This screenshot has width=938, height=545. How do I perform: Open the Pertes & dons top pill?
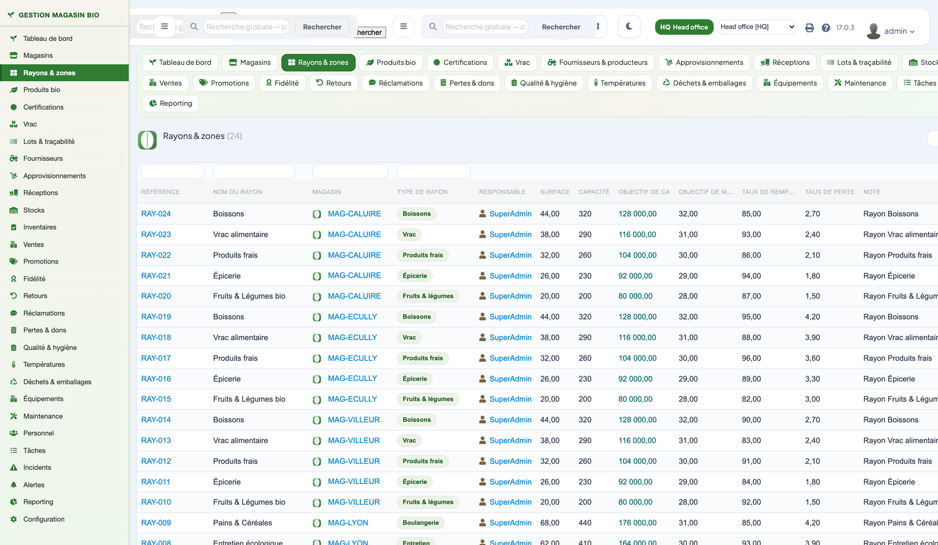467,83
